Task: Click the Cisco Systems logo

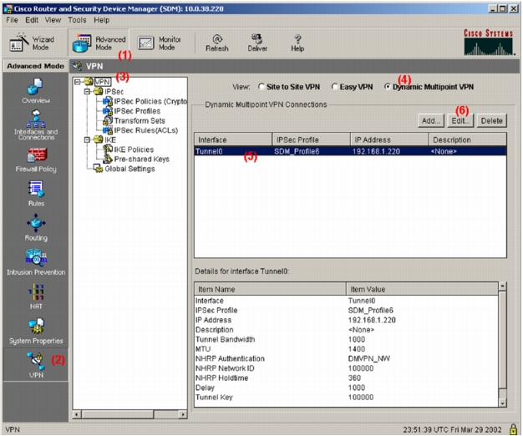Action: [x=489, y=43]
